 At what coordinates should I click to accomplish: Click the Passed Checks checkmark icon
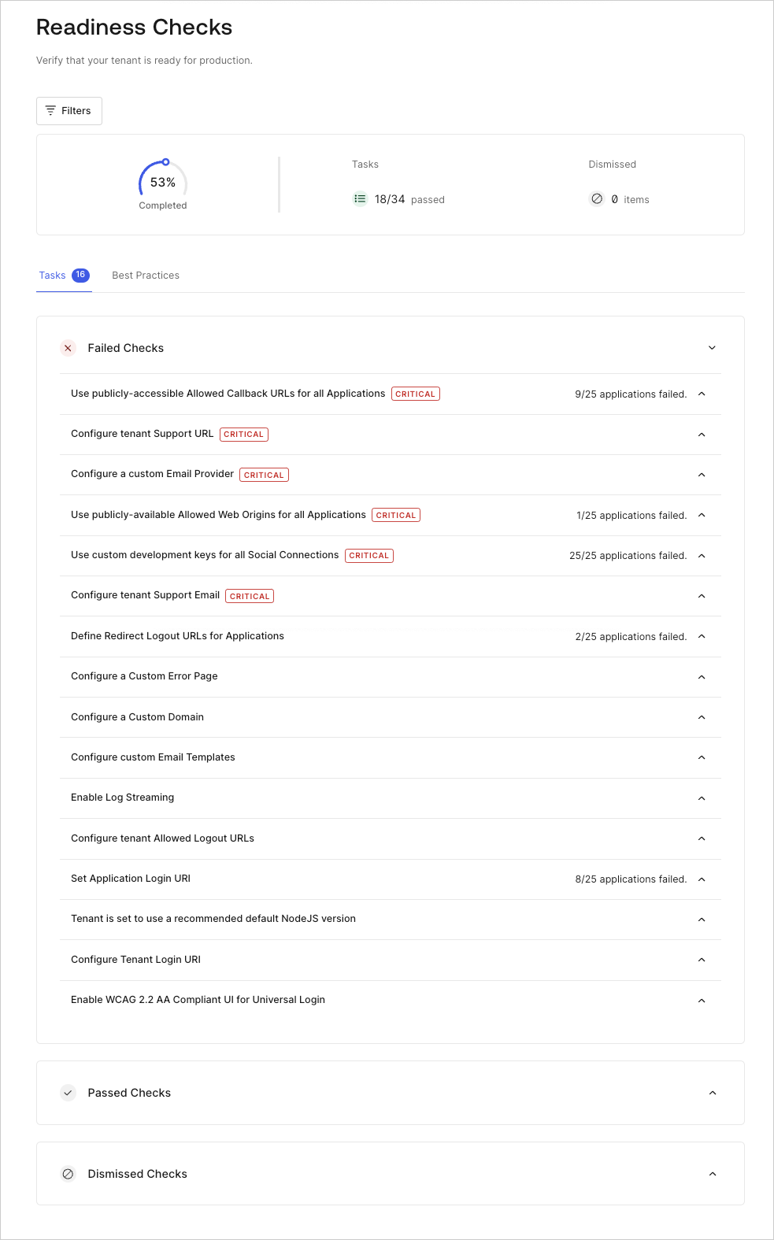click(x=68, y=1093)
